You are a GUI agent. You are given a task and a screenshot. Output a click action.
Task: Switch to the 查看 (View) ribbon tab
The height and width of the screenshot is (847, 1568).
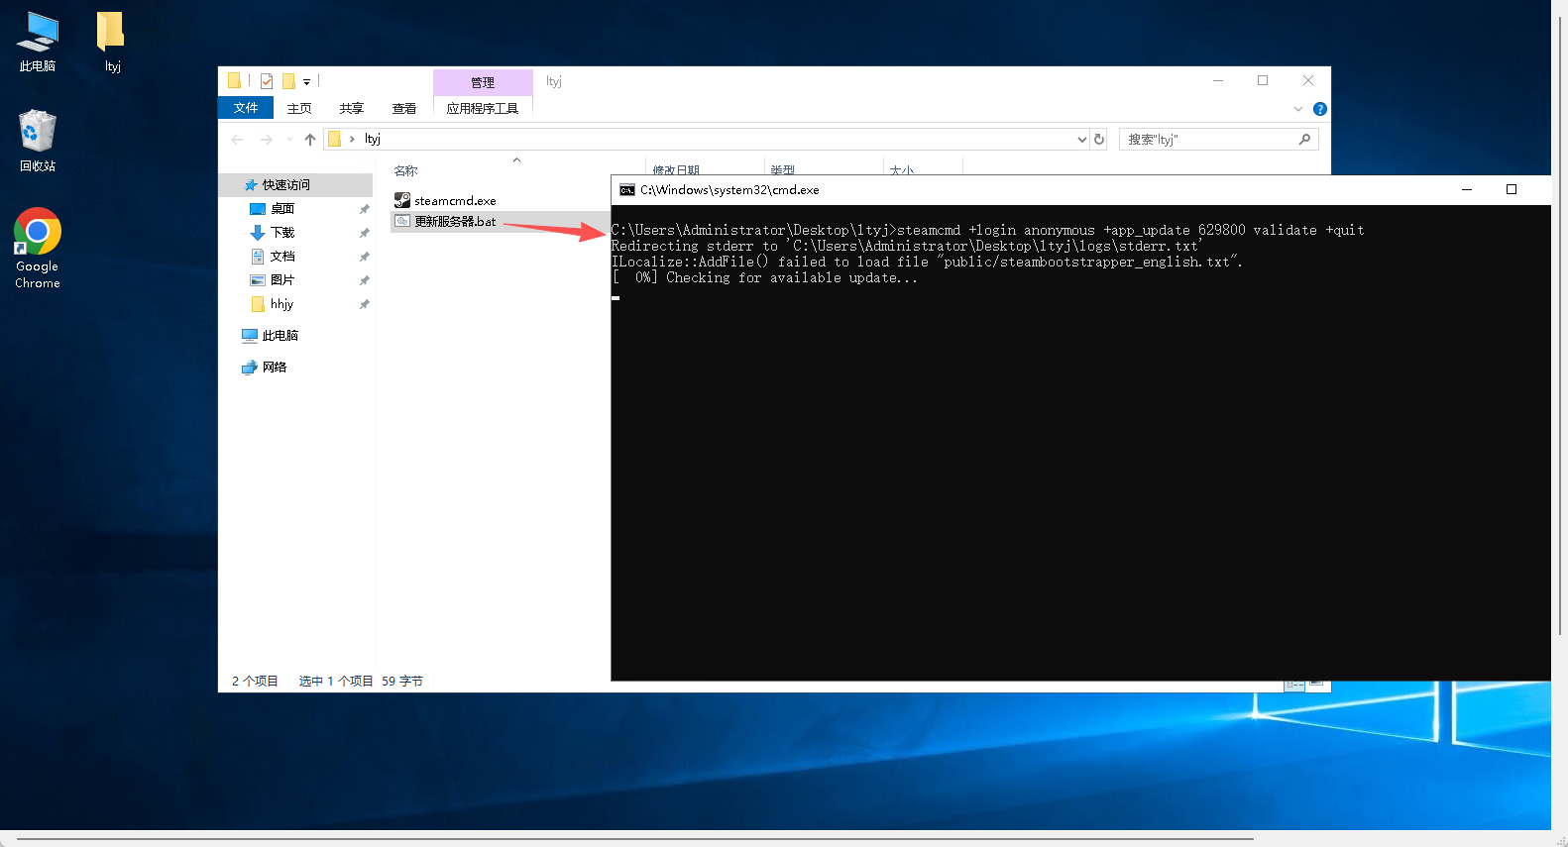coord(403,108)
